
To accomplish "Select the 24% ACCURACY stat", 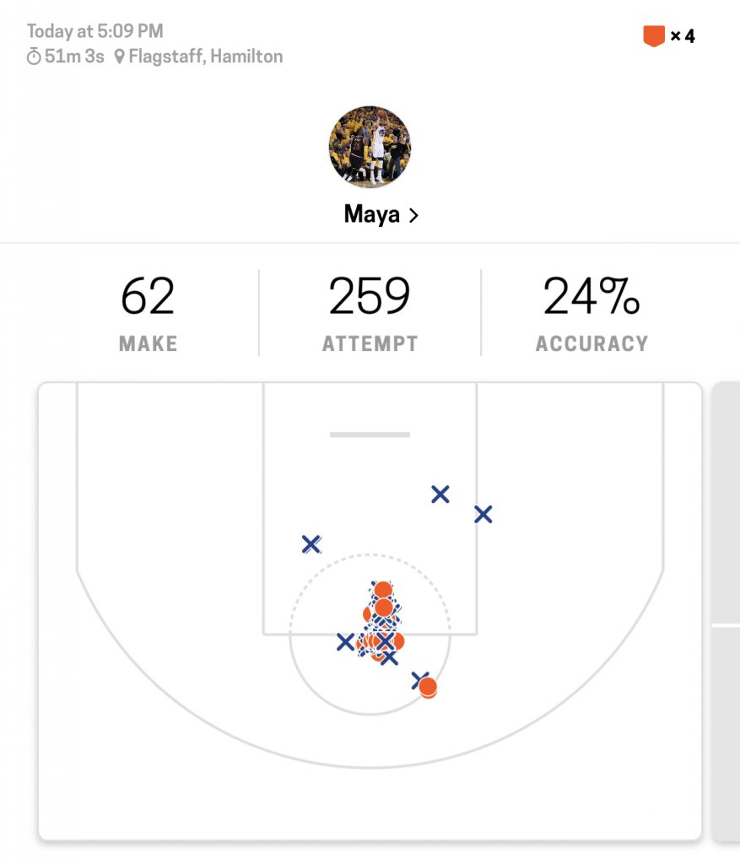I will 591,313.
